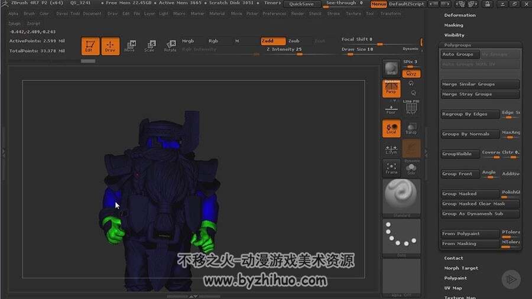532x299 pixels.
Task: Expand the Visibility subpalette
Action: (455, 35)
